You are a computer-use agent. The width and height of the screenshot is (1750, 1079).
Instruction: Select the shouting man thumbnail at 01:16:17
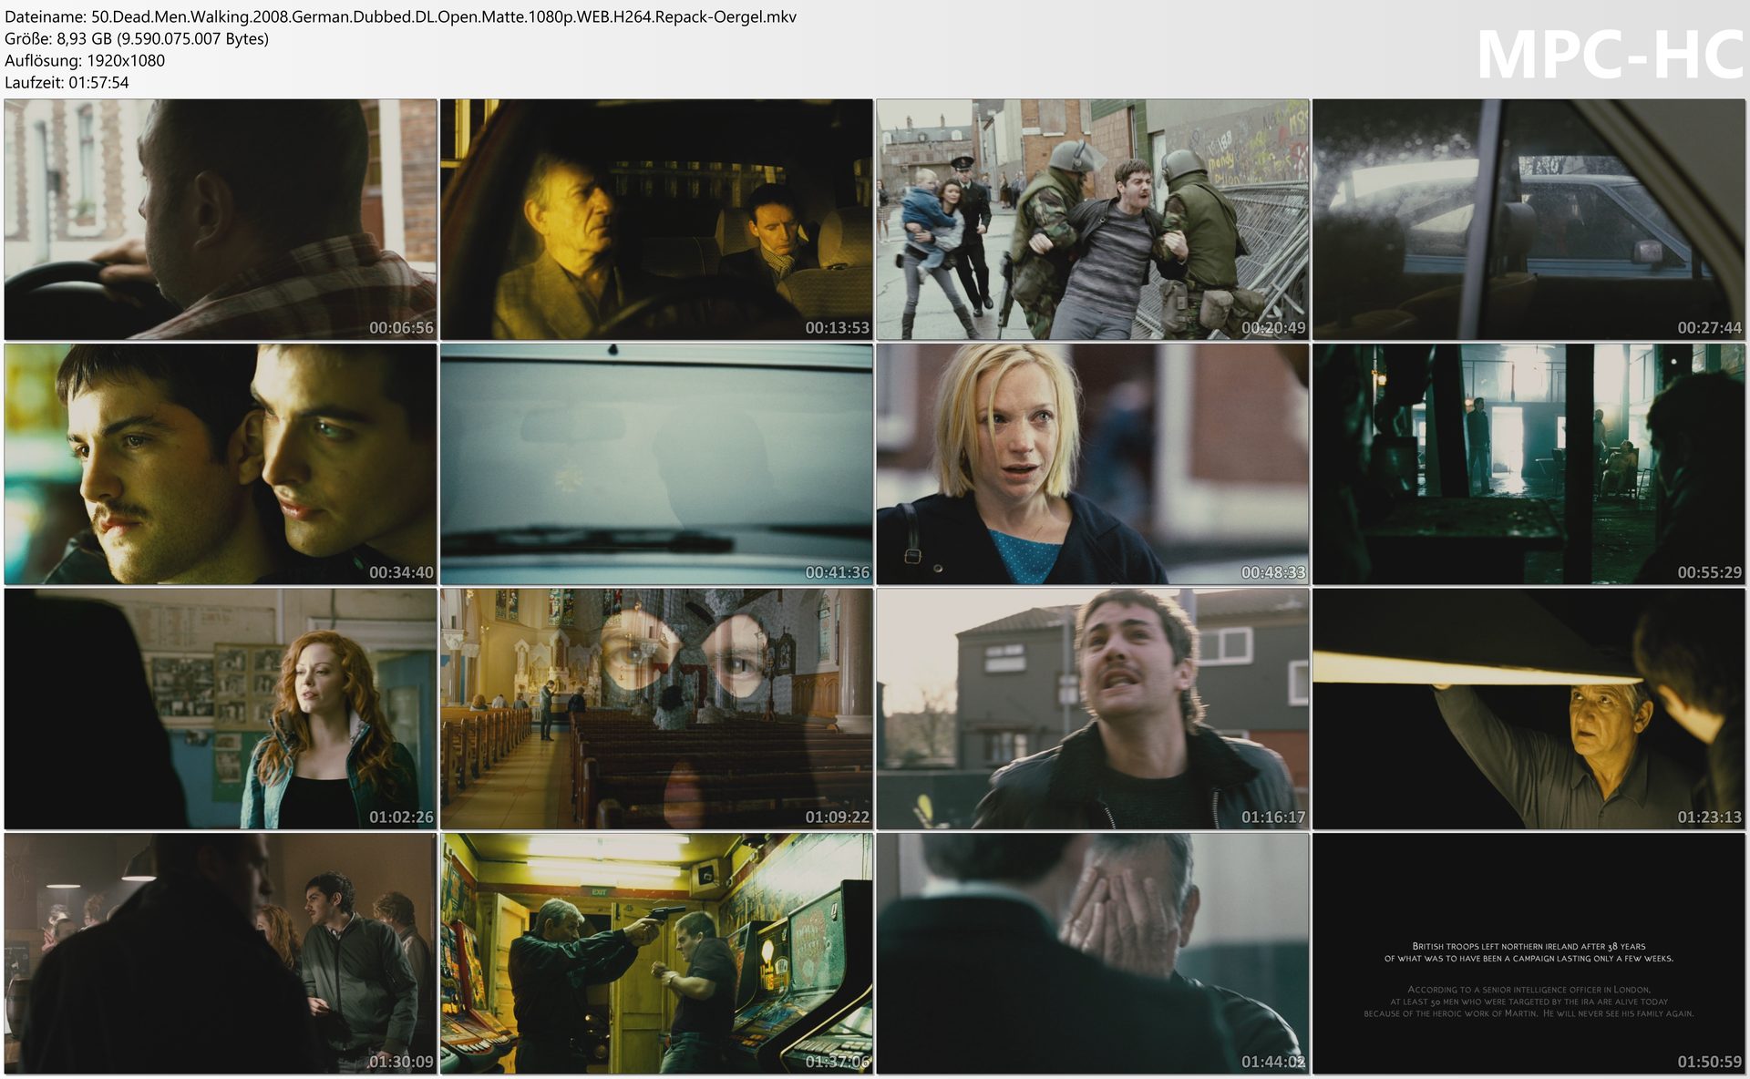pyautogui.click(x=1092, y=708)
